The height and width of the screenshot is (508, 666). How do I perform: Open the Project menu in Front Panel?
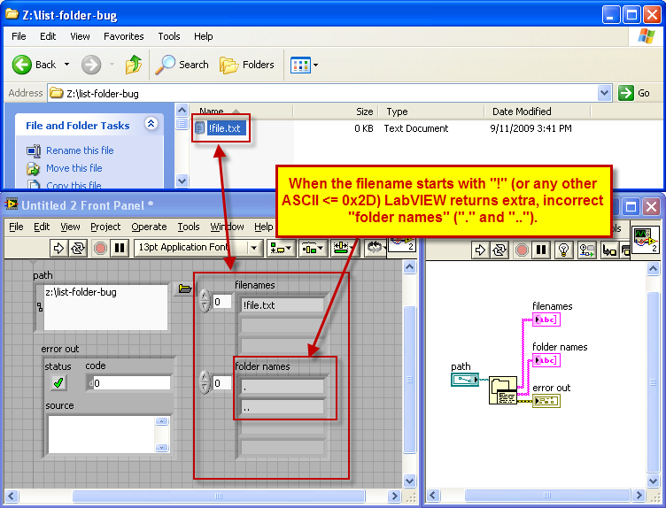click(x=105, y=227)
